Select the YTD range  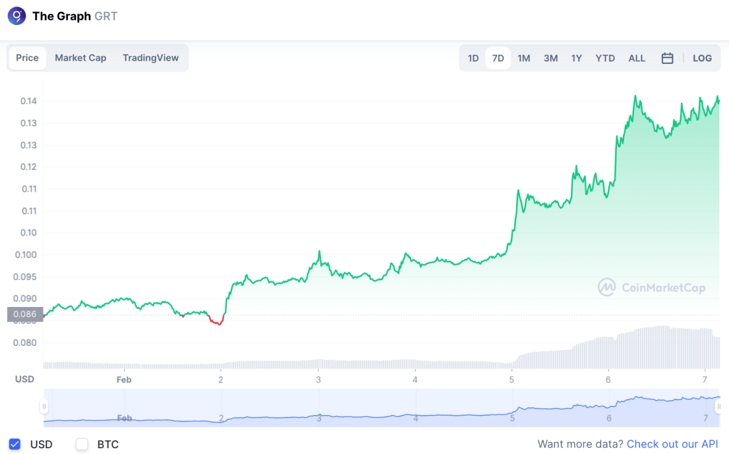point(605,58)
